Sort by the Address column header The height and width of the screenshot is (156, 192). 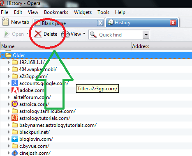click(x=162, y=46)
